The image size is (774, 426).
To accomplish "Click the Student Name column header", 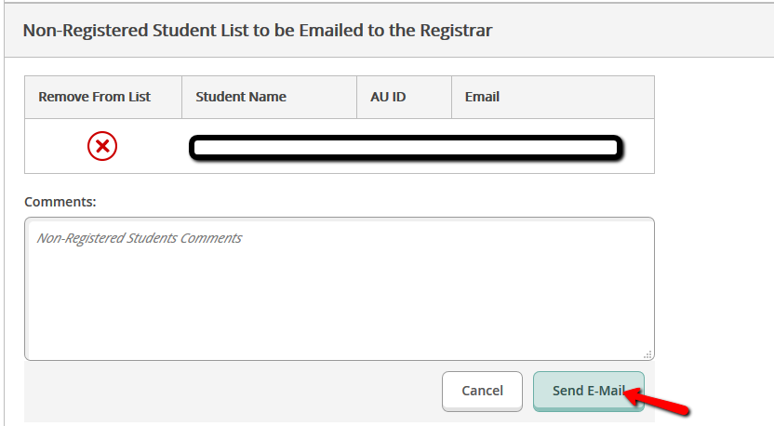I will [x=241, y=97].
